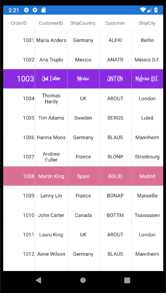This screenshot has width=166, height=293.
Task: Select the pink Martin King row
Action: click(x=83, y=176)
